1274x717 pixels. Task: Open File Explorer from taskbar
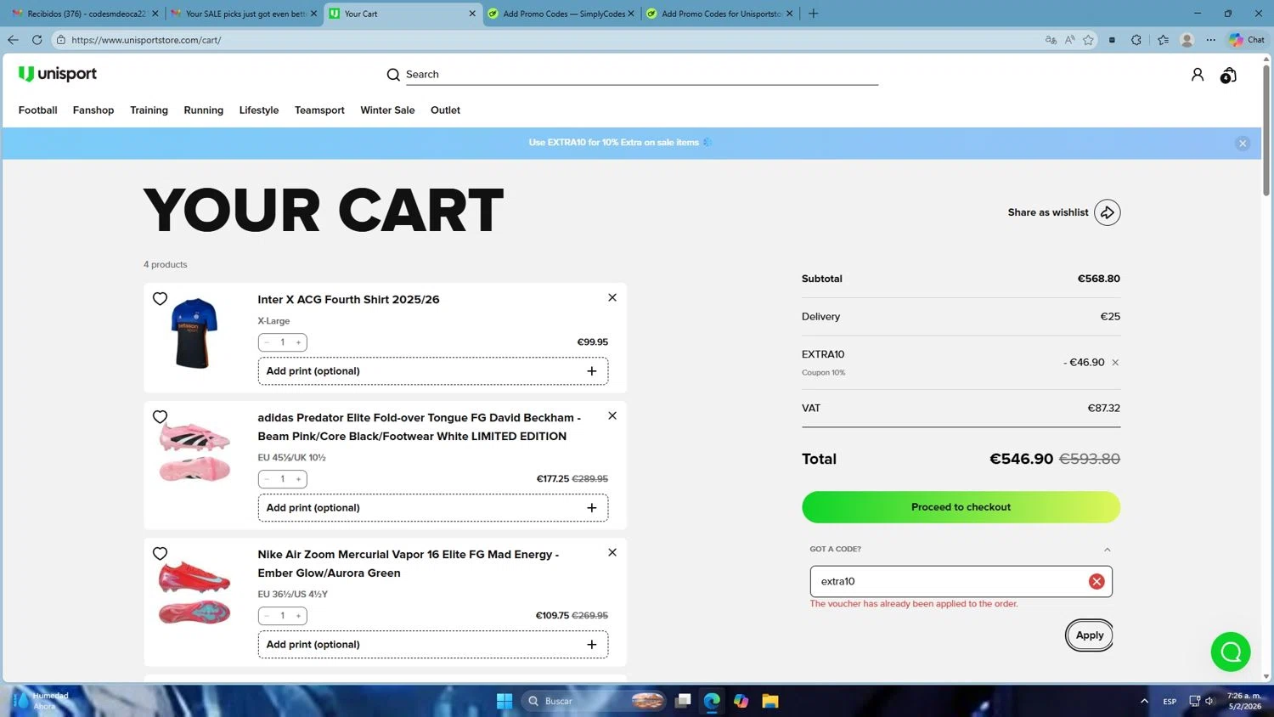770,701
